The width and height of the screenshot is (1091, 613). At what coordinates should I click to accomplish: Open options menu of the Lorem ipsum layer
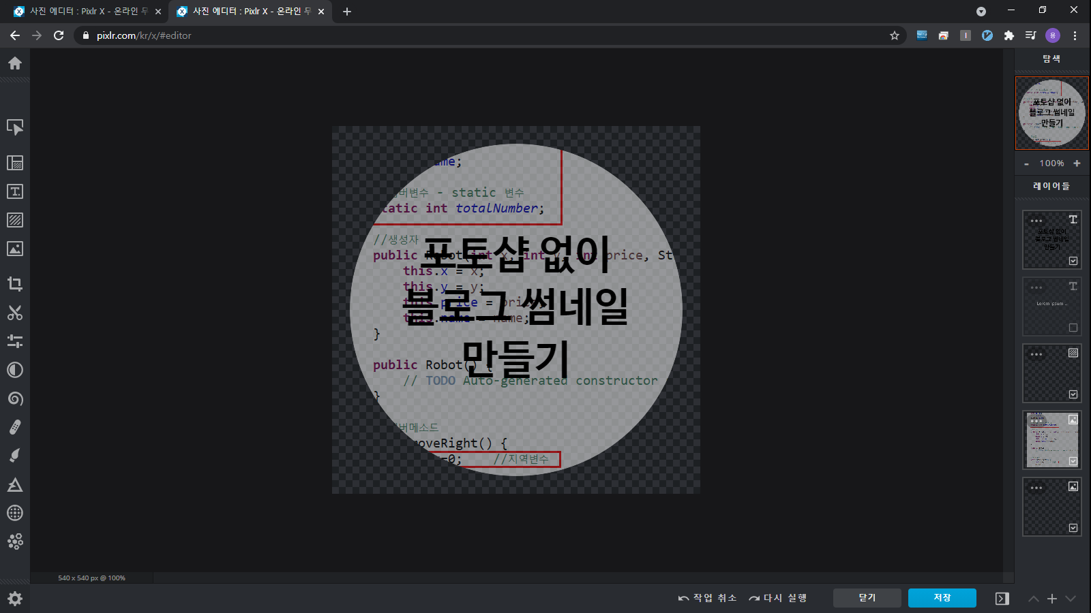point(1036,287)
